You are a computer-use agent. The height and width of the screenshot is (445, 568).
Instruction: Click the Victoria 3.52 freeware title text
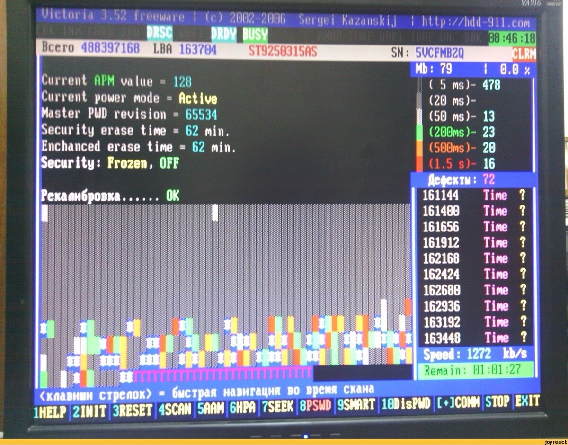113,17
